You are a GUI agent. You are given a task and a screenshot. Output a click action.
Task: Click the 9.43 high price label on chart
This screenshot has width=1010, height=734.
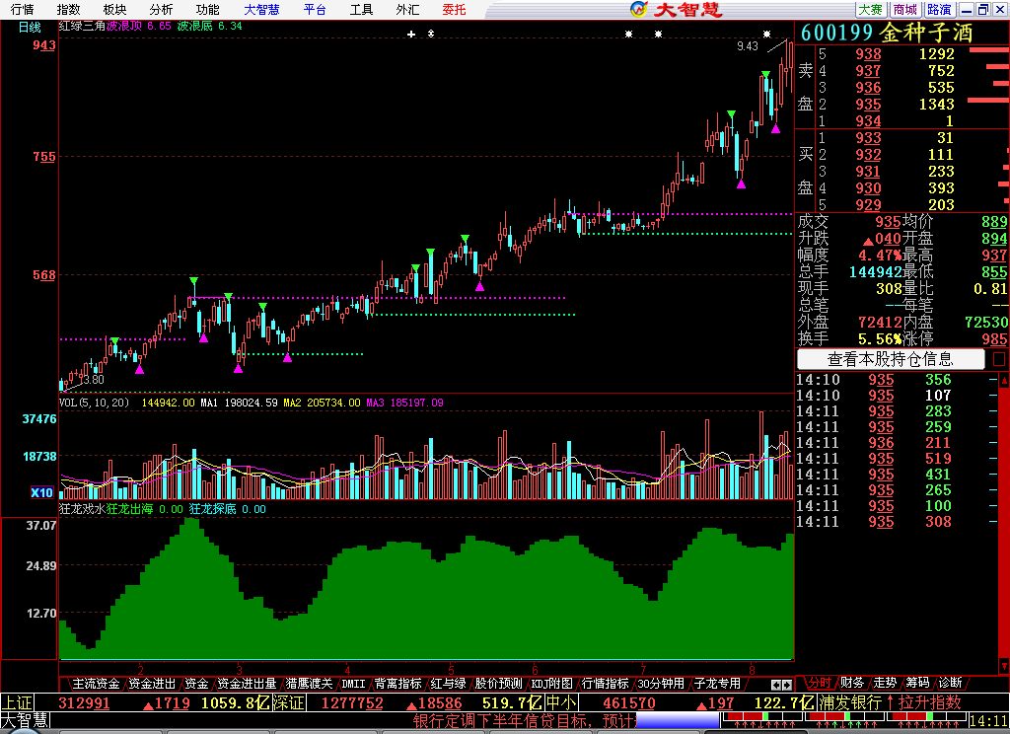748,46
